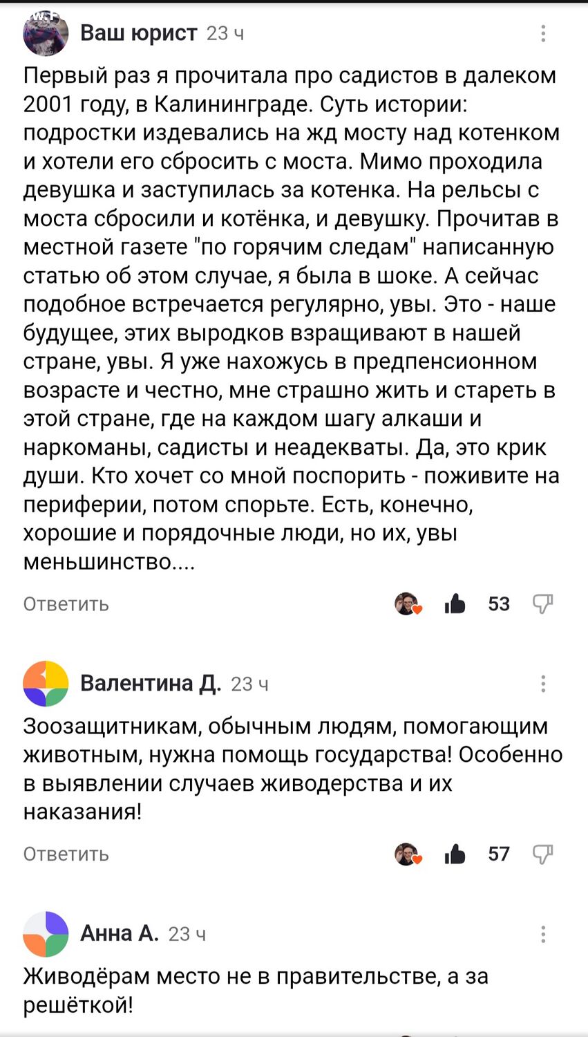Tap the 23 ч timestamp next to Анна А.
The image size is (588, 1037).
(x=187, y=935)
